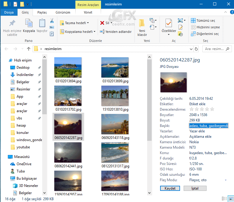Click the Resim Araçları contextual tab

pos(88,5)
